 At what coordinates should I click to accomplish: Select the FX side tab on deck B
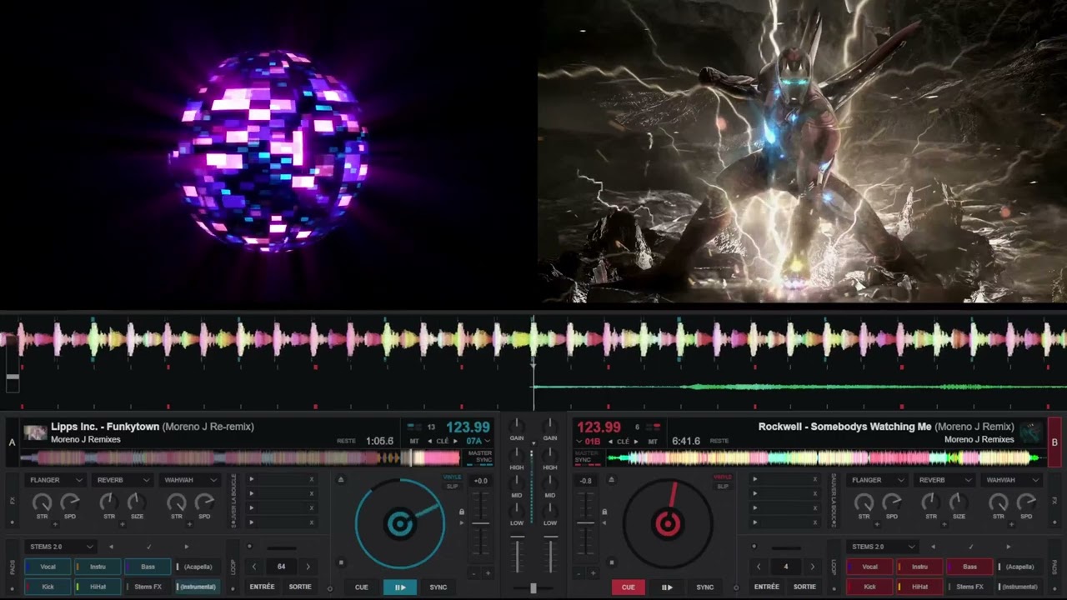[1054, 500]
